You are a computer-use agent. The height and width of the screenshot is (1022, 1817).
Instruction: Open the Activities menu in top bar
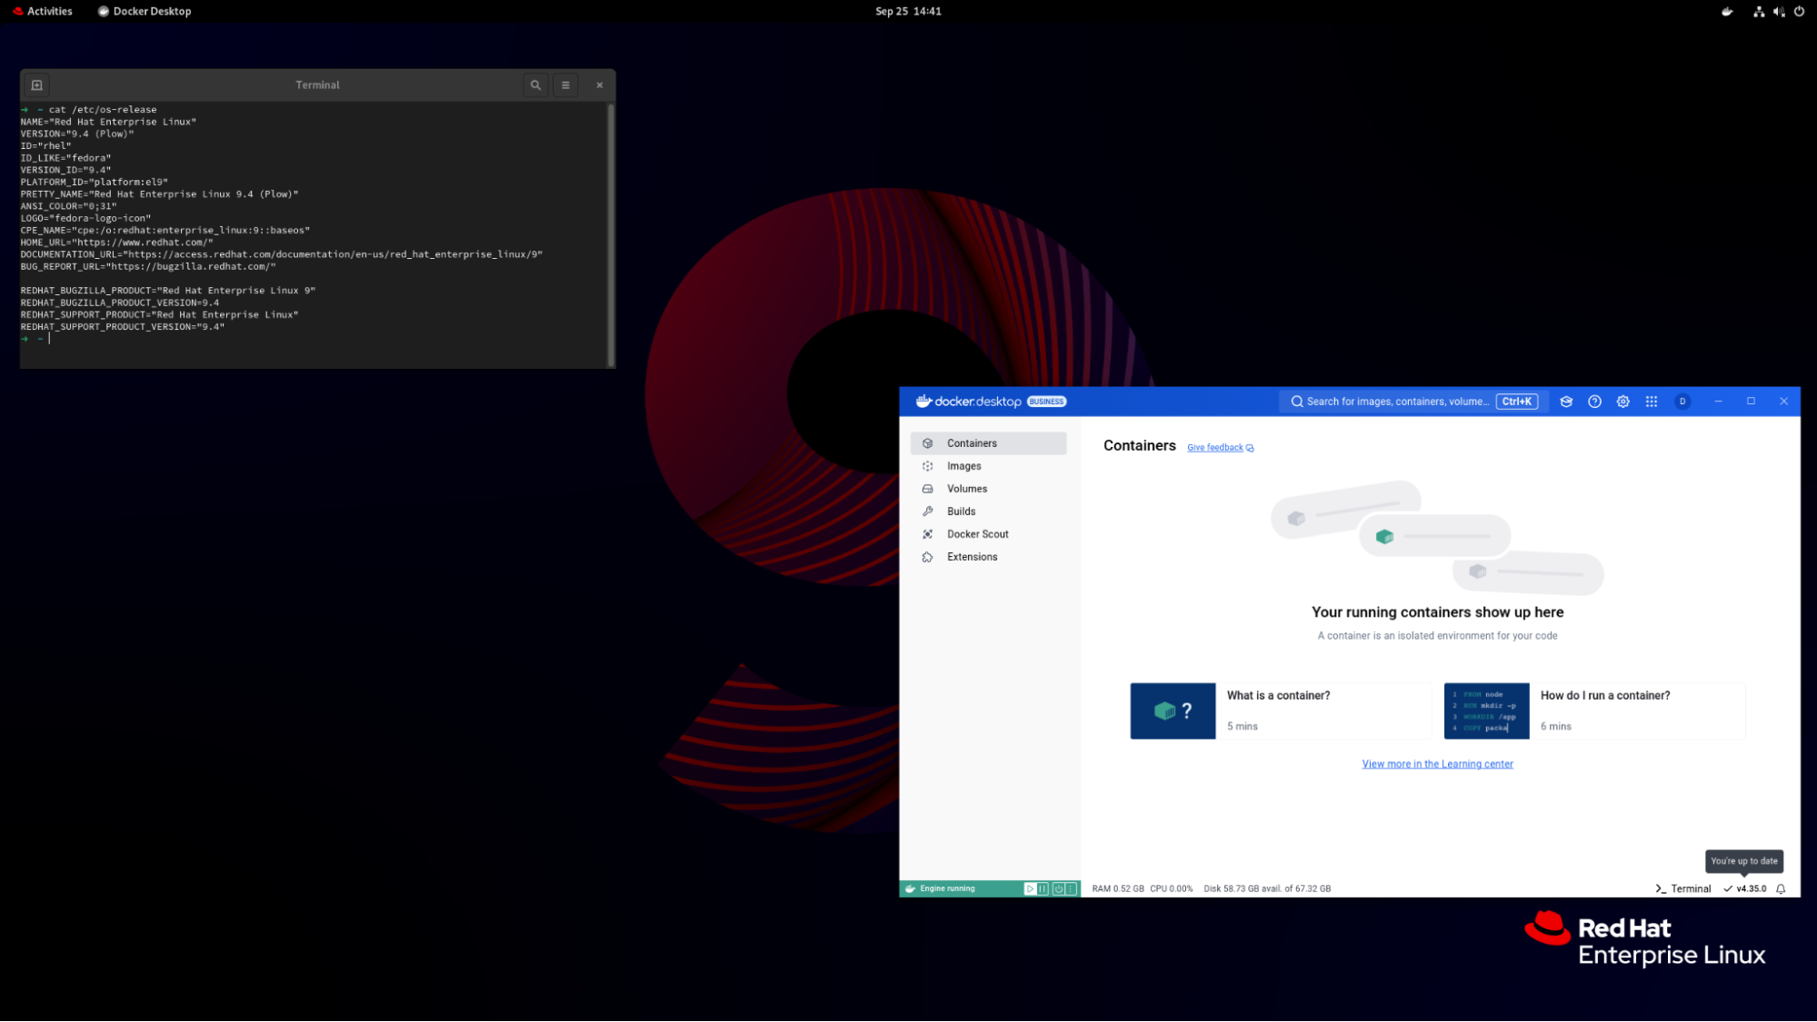42,11
